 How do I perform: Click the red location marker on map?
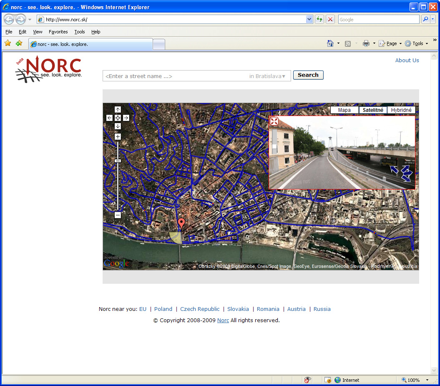181,223
